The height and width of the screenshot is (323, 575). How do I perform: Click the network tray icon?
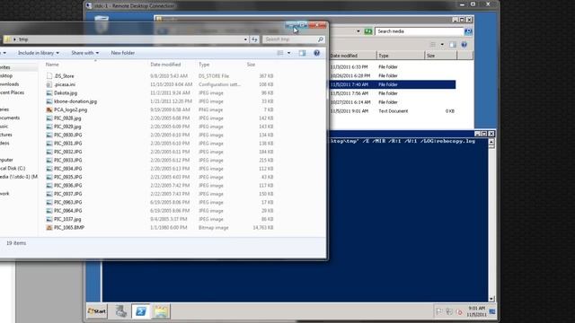click(x=449, y=311)
